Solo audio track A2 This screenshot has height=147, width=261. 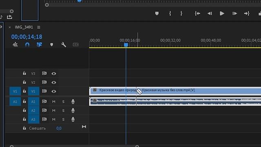[x=63, y=111]
